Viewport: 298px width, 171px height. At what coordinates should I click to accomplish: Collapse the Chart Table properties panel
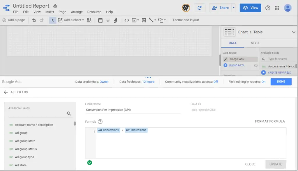click(293, 32)
